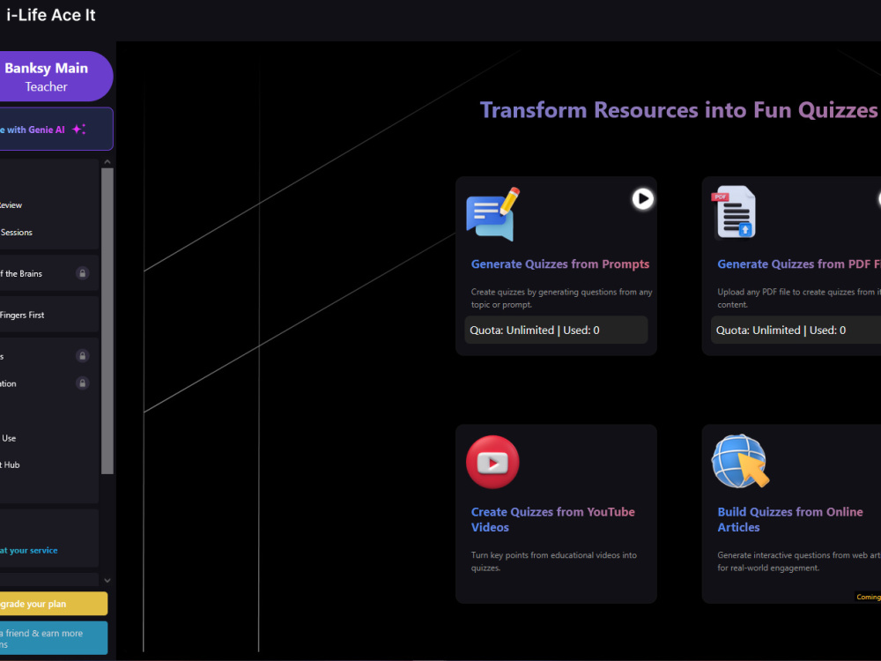Click the refer a friend & earn more button
Viewport: 881px width, 661px height.
tap(54, 638)
